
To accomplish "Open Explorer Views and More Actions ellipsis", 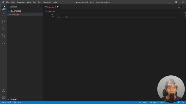I will pos(39,7).
